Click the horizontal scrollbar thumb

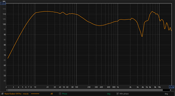click(x=85, y=90)
